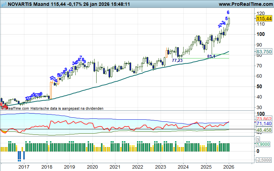Click the 77,23 low price annotation
Screen dimensions: 274x171
(x=177, y=60)
